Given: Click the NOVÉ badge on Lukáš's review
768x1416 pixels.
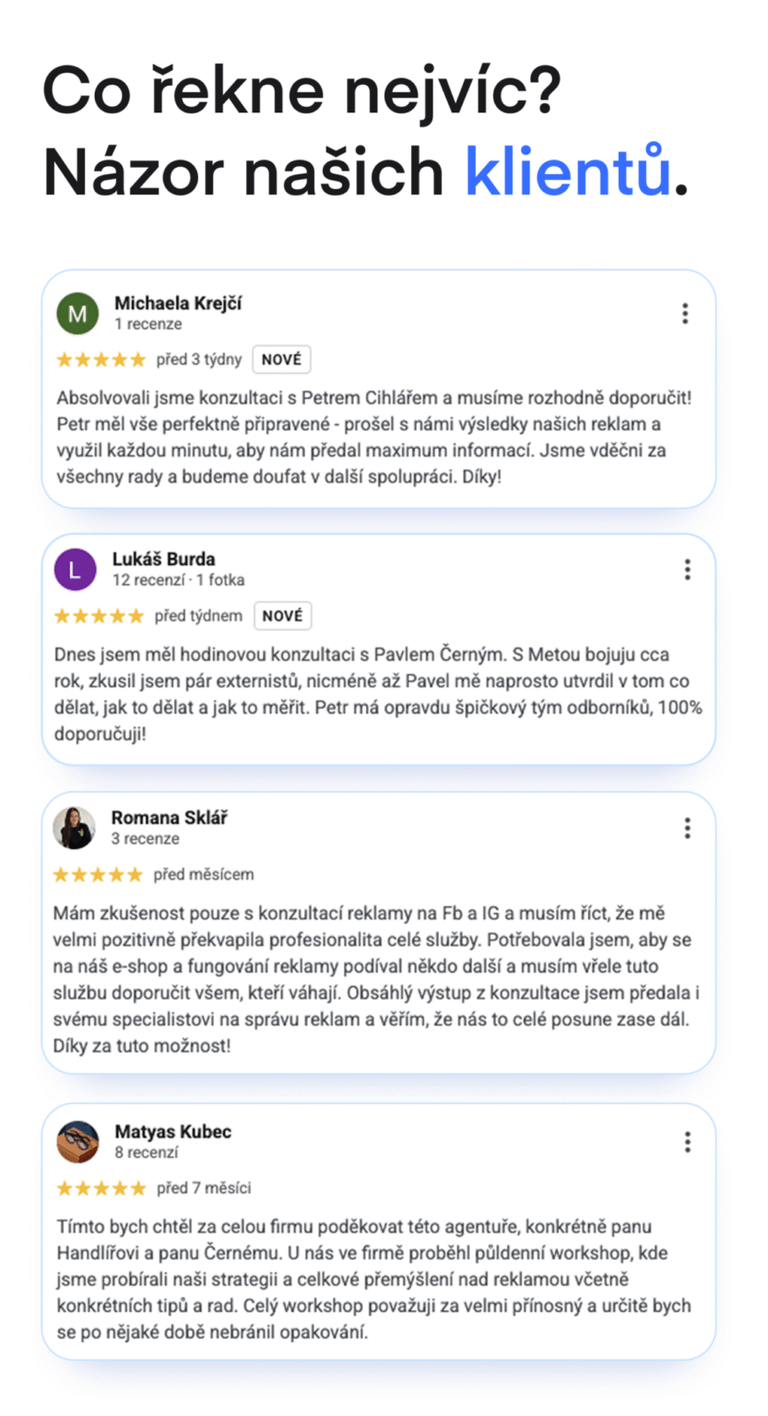Looking at the screenshot, I should [x=282, y=616].
